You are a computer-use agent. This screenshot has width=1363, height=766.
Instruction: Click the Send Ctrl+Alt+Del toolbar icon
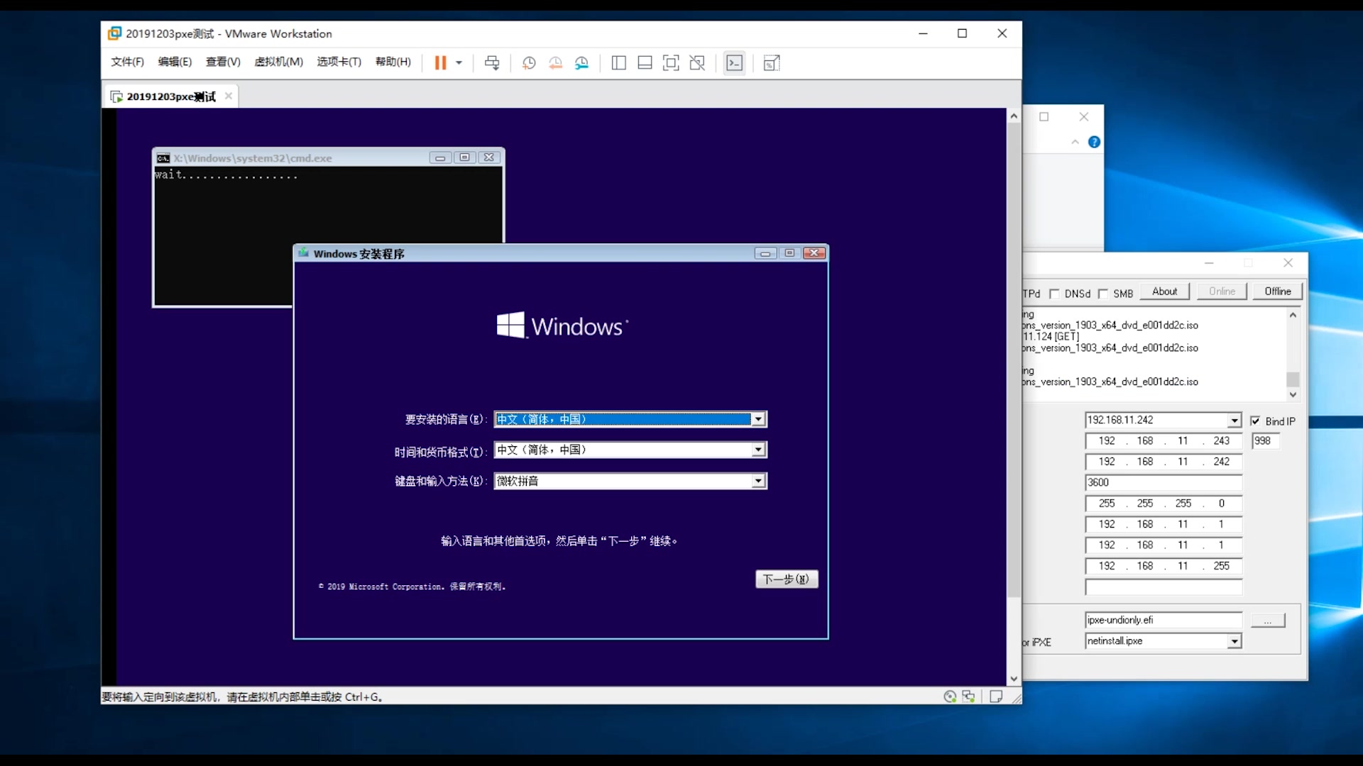click(492, 63)
